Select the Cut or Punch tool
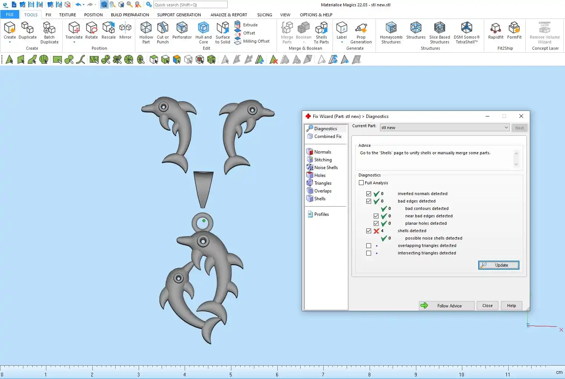565x379 pixels. (x=162, y=28)
